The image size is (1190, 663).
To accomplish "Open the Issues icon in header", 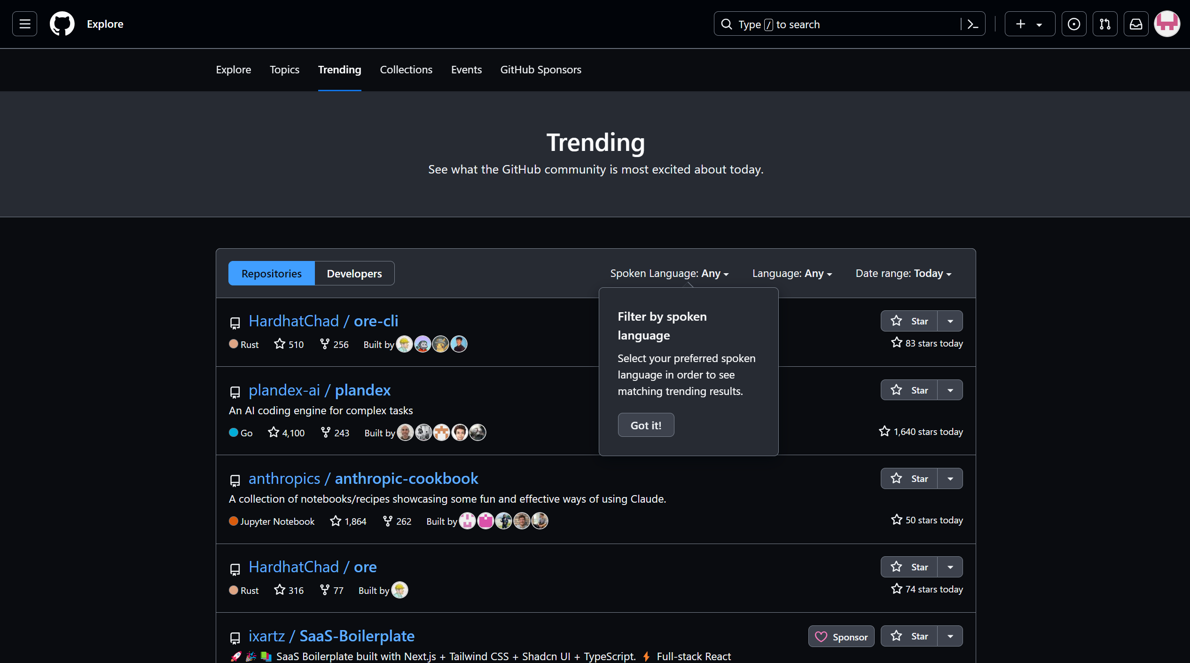I will pyautogui.click(x=1073, y=24).
